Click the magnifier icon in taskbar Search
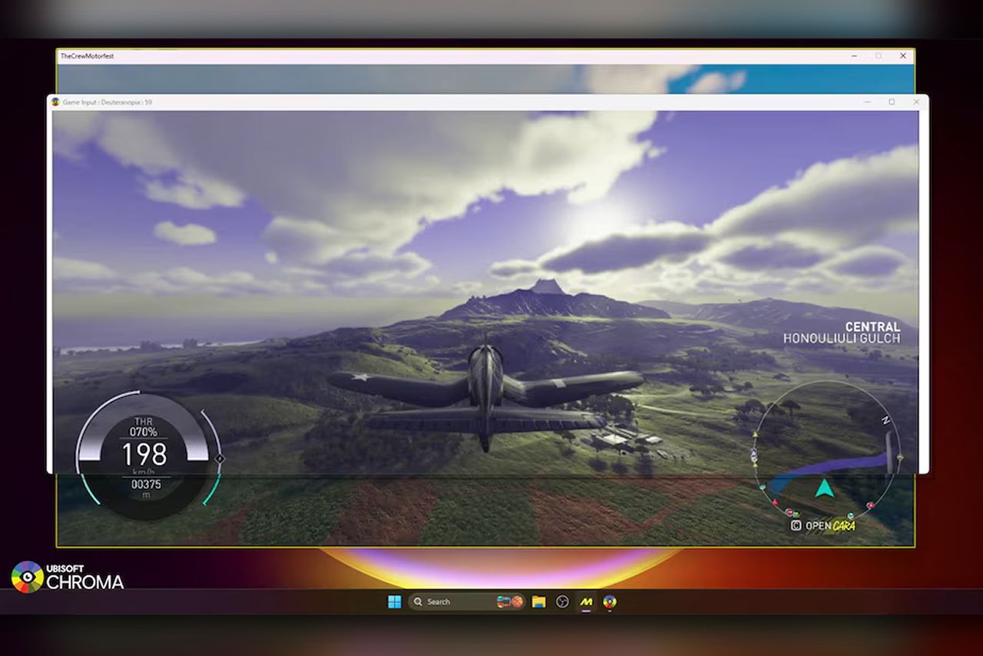 (418, 601)
